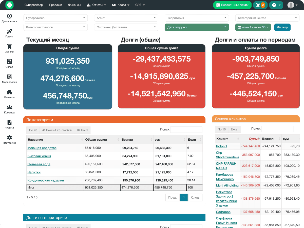
Task: Open client Сафаров link
Action: (223, 212)
